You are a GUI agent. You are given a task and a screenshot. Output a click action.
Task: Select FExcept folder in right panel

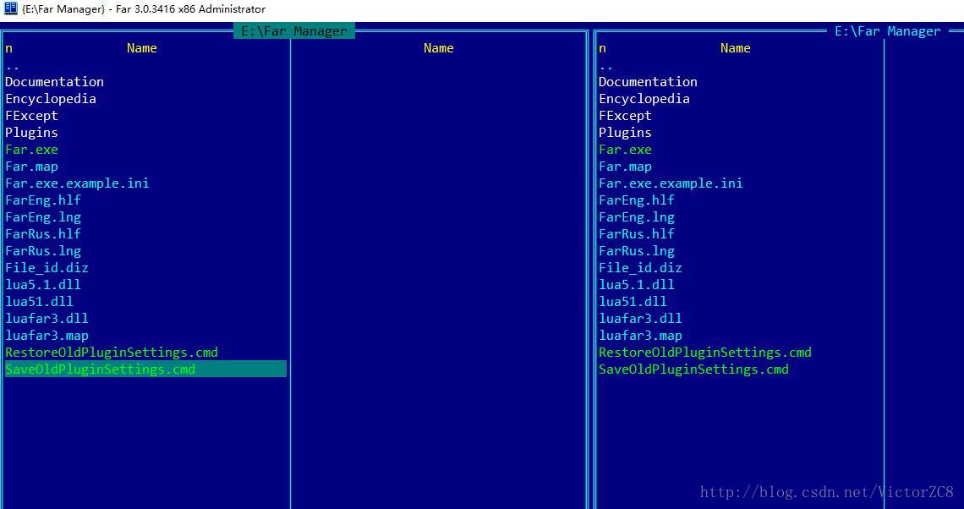(625, 116)
